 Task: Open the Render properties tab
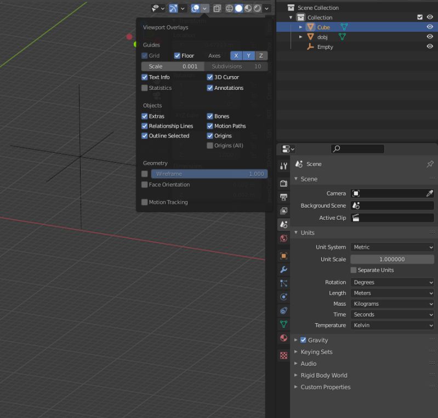point(283,183)
